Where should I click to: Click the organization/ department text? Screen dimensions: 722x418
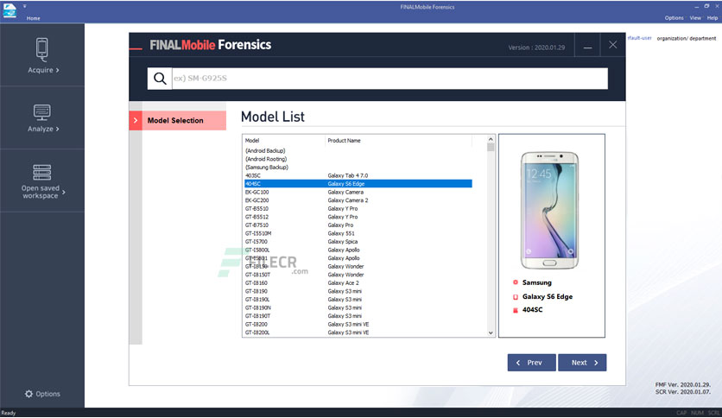point(687,39)
